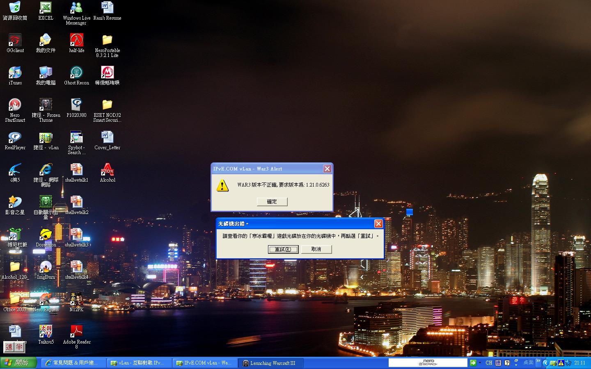Double-check ESET alert icon in system tray

coord(561,362)
